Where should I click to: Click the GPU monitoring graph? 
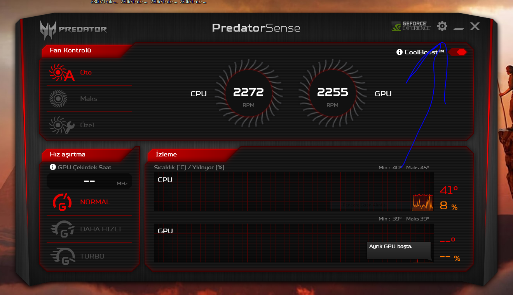tap(294, 243)
